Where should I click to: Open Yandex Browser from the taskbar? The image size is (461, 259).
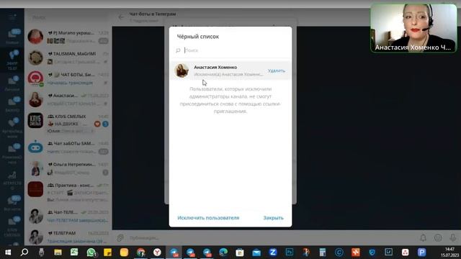tap(157, 253)
